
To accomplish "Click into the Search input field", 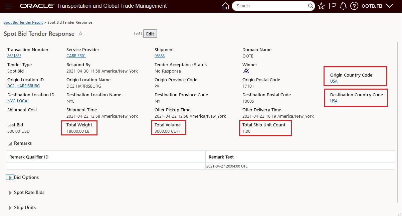I will click(270, 6).
